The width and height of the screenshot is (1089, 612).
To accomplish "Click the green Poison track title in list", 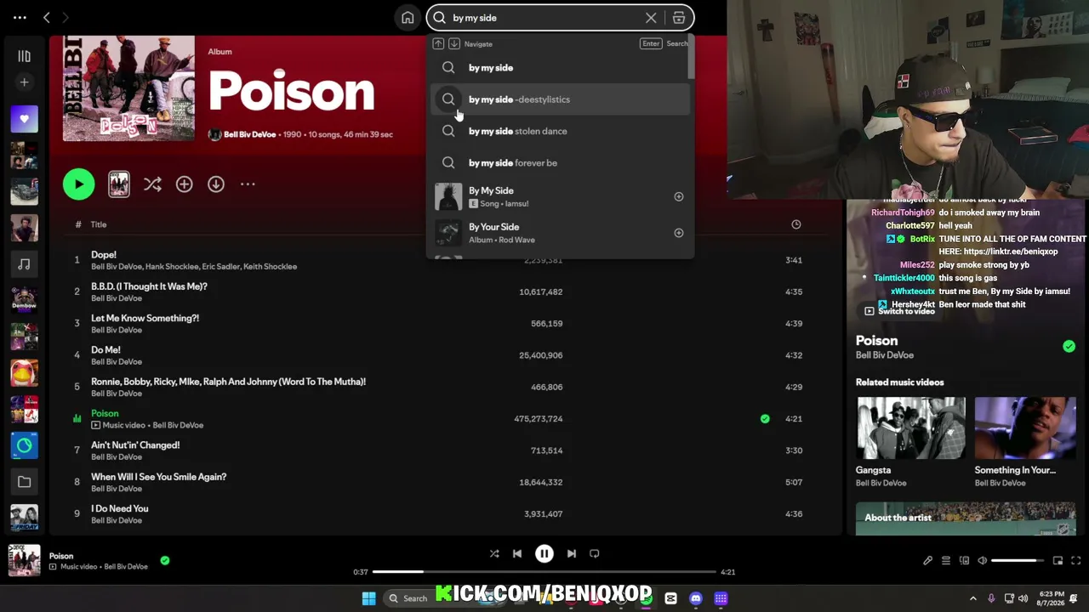I will click(105, 413).
